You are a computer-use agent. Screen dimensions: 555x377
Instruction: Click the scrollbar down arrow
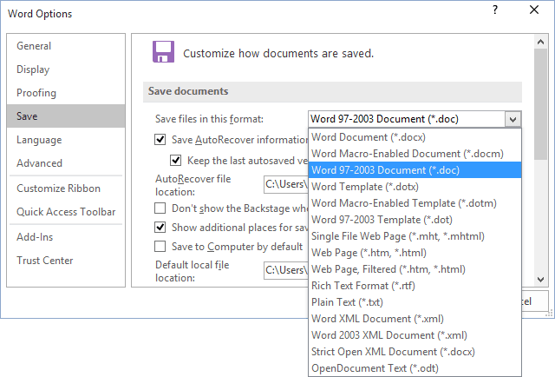pos(540,280)
